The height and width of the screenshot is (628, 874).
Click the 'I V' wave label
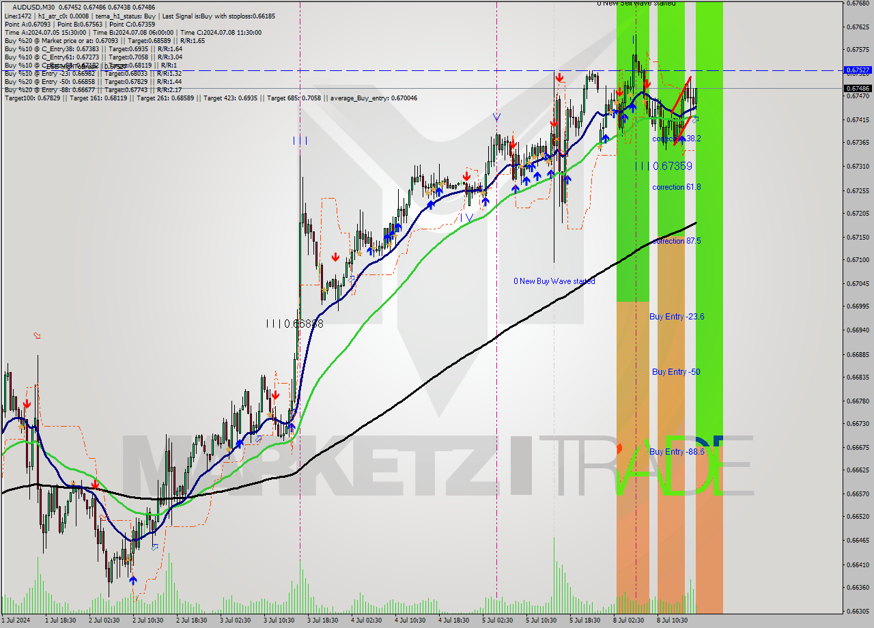(466, 218)
